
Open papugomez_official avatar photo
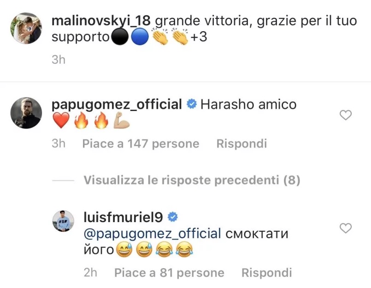(x=26, y=113)
